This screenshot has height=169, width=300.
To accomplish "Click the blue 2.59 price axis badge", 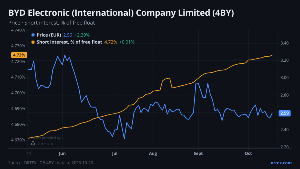I will [284, 113].
